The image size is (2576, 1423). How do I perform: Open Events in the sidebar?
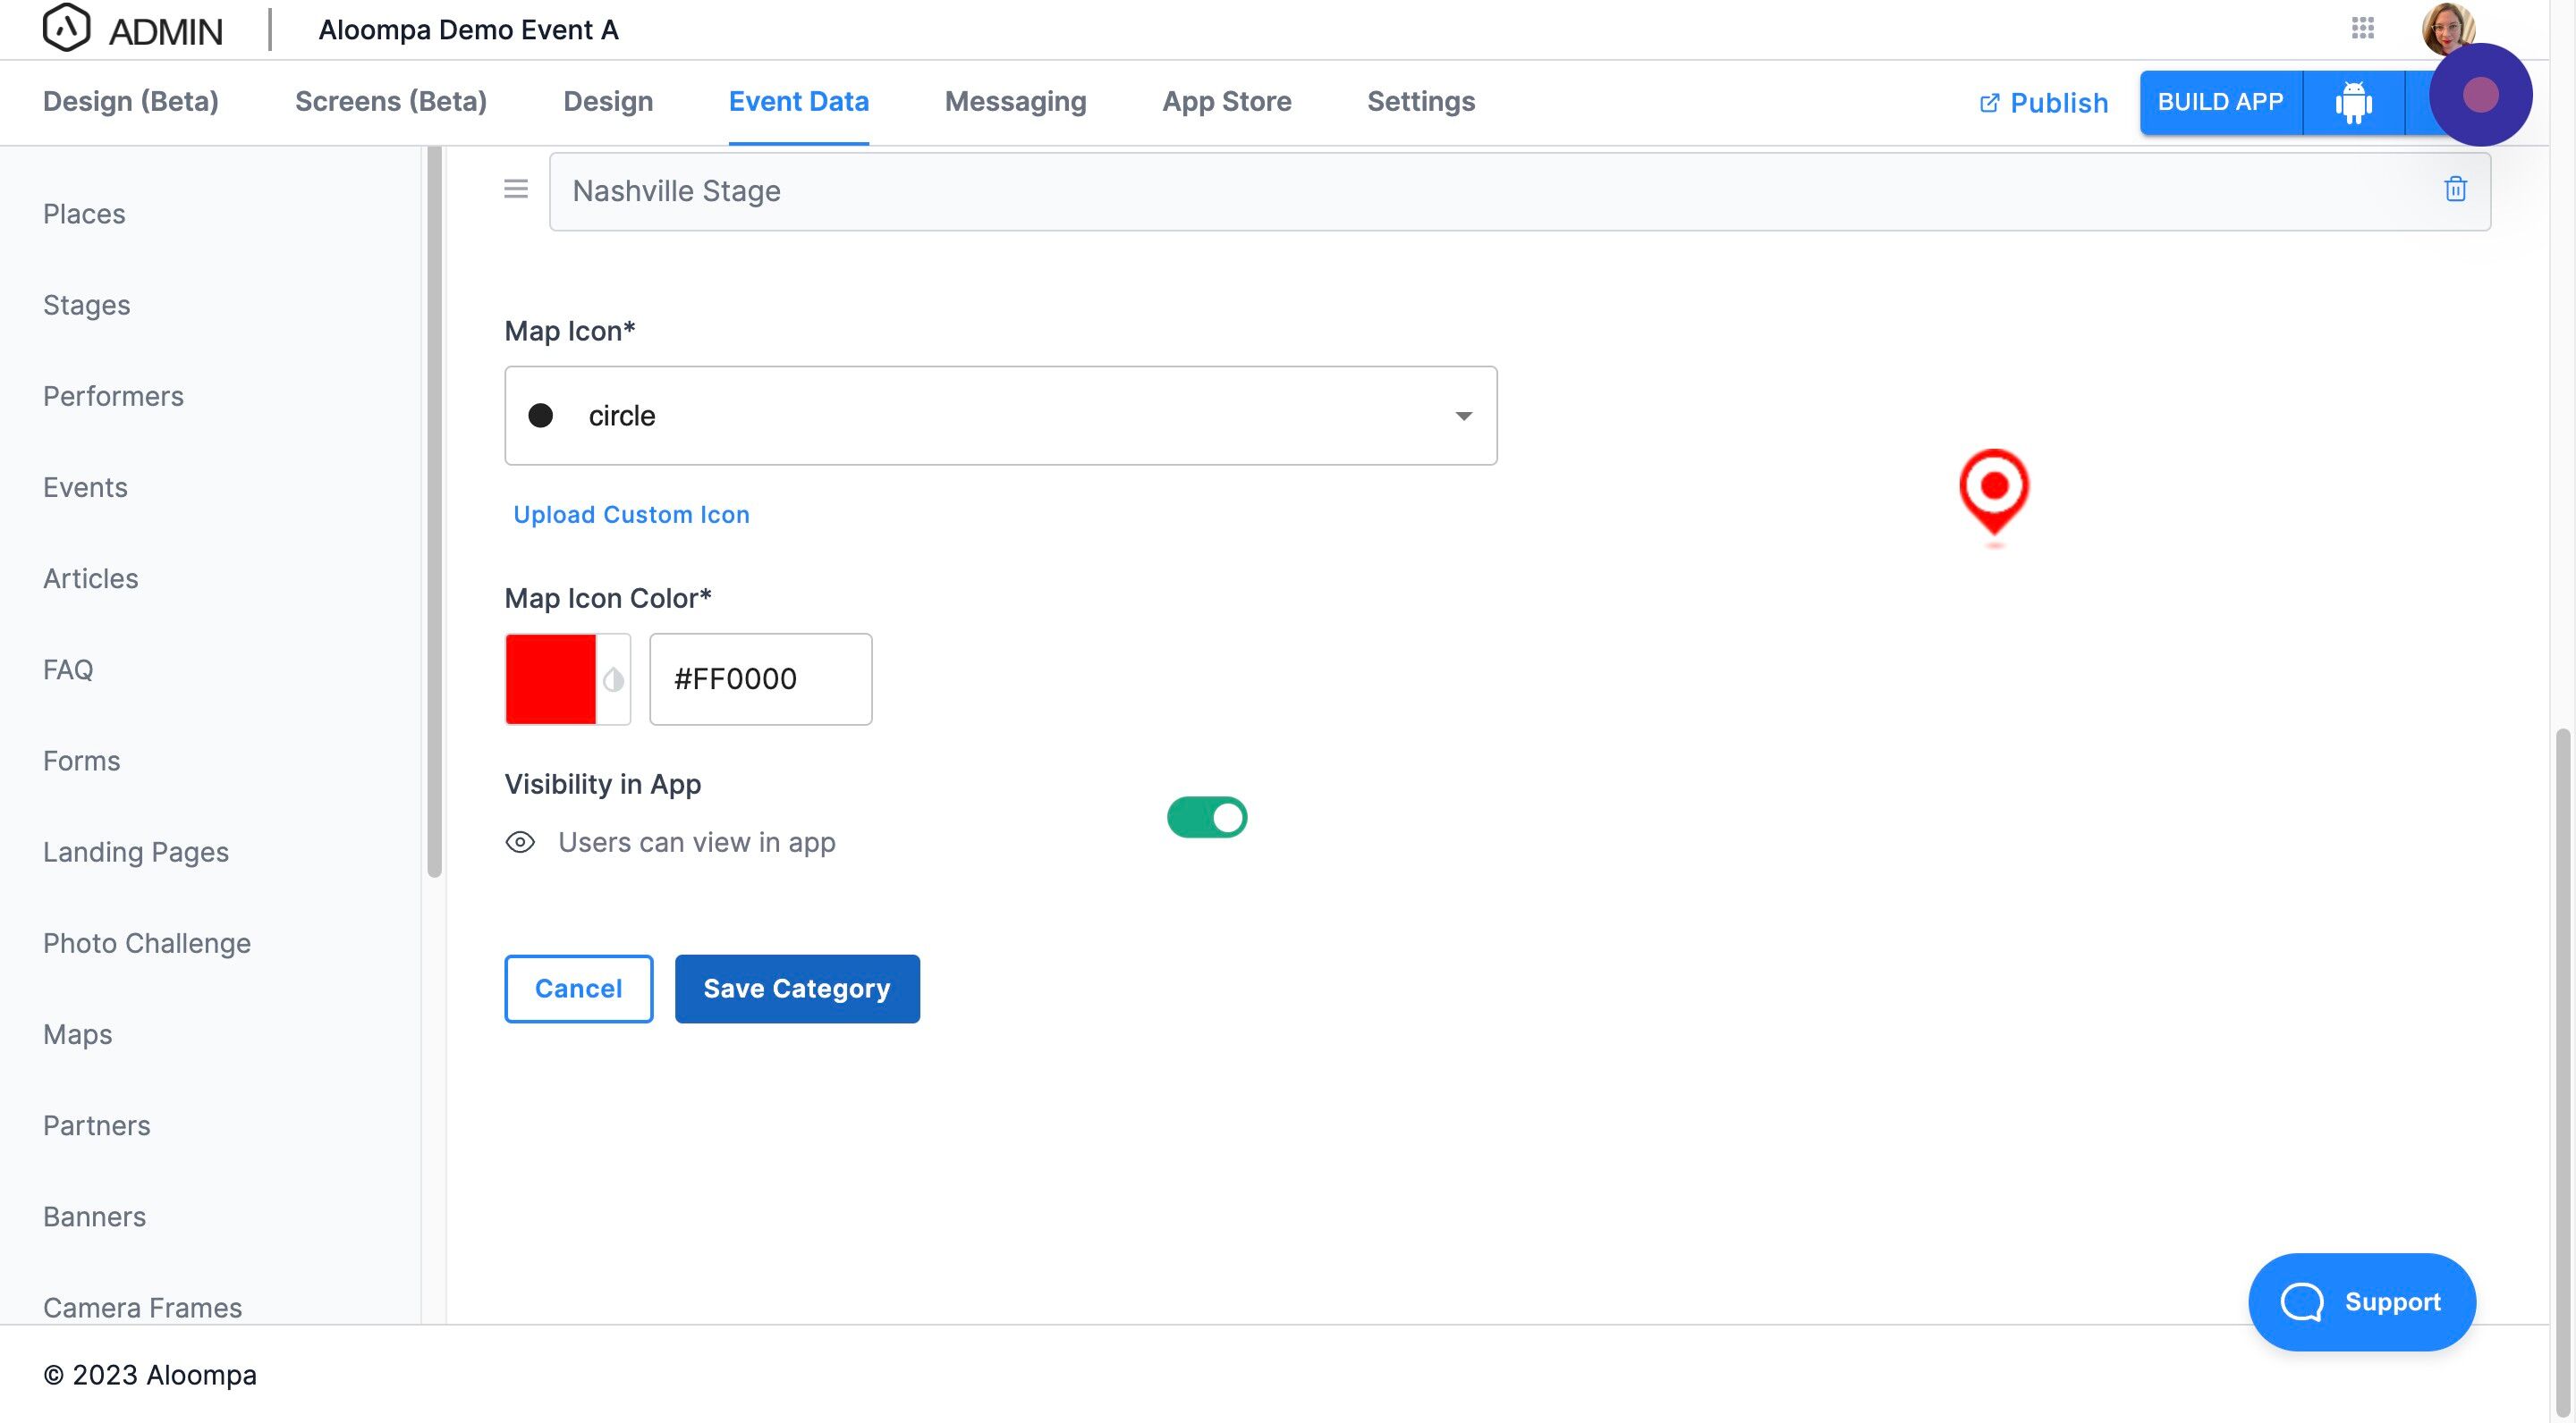coord(85,486)
